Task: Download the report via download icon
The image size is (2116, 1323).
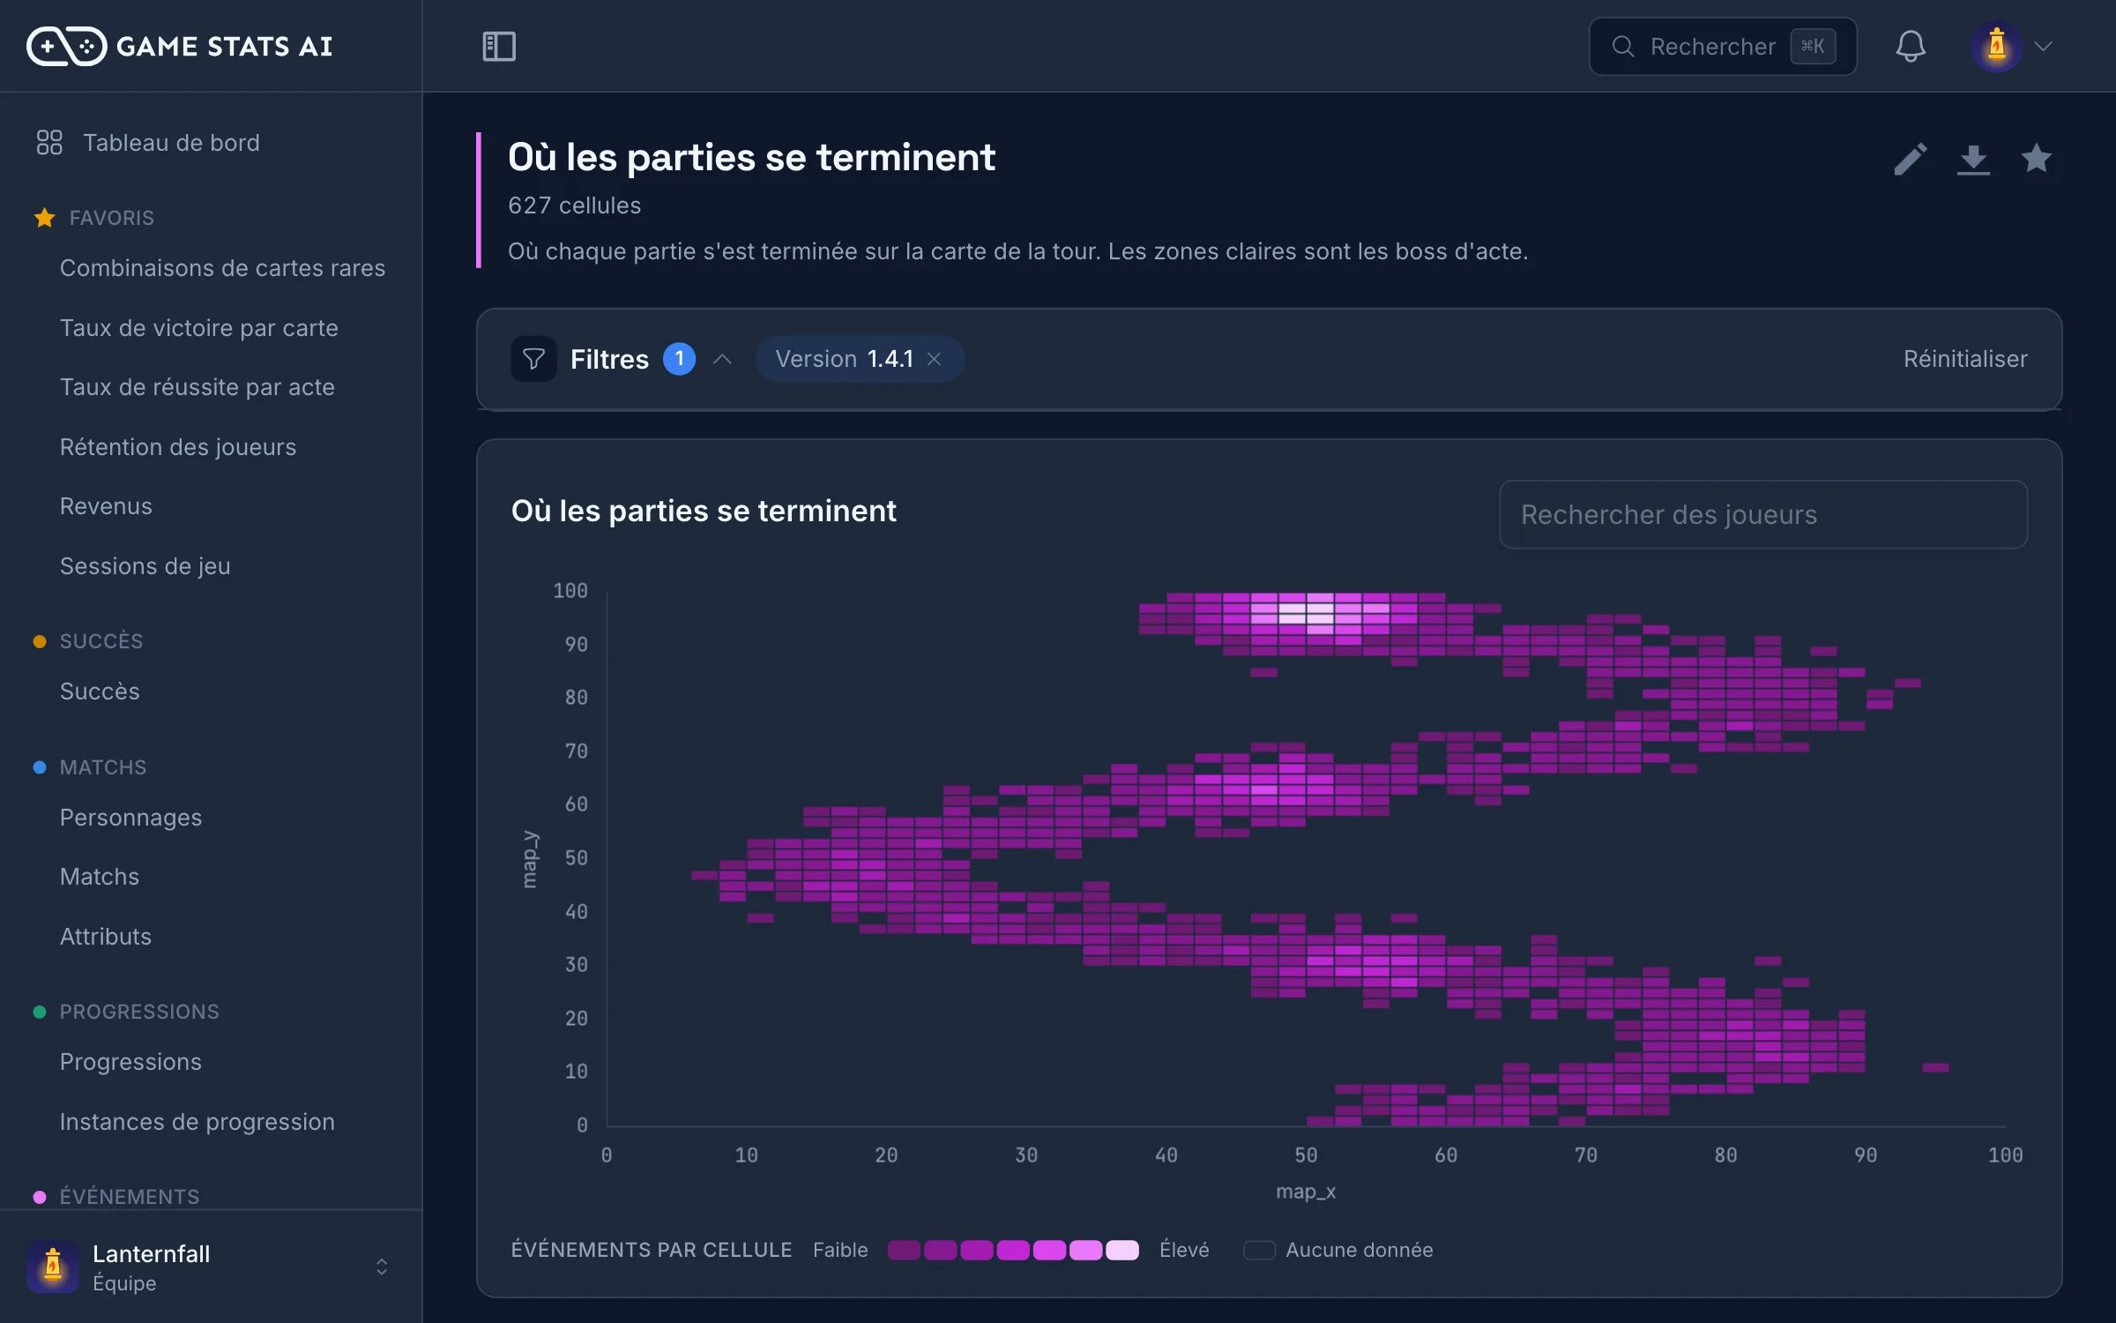Action: tap(1973, 160)
